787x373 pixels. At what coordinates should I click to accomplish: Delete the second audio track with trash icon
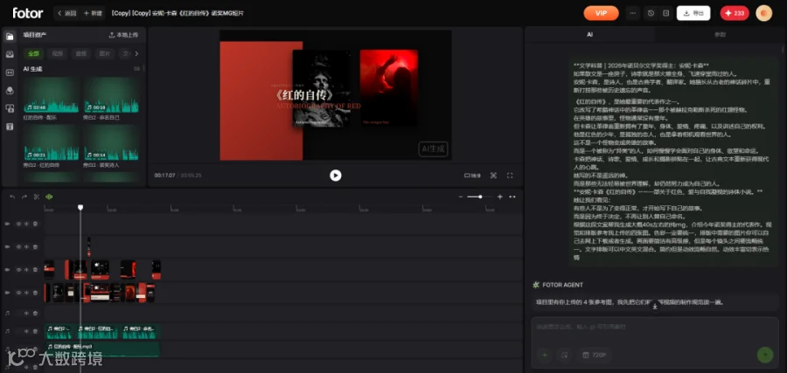coord(36,331)
